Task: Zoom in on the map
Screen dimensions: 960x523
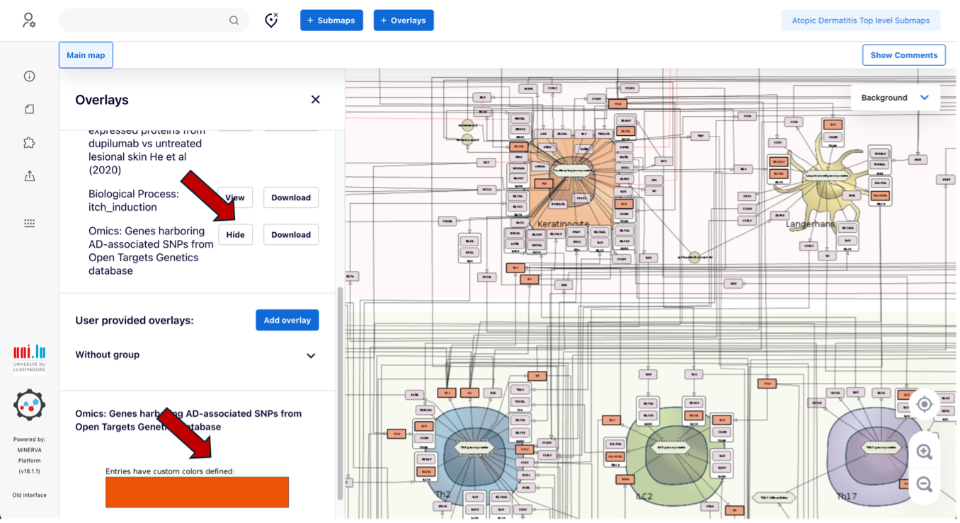Action: click(924, 452)
